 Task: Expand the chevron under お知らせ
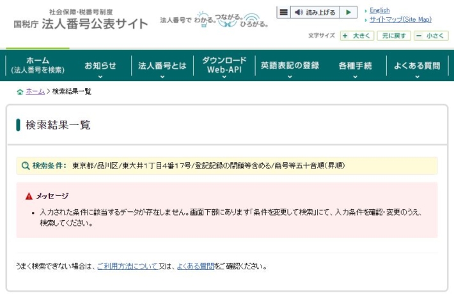click(100, 77)
